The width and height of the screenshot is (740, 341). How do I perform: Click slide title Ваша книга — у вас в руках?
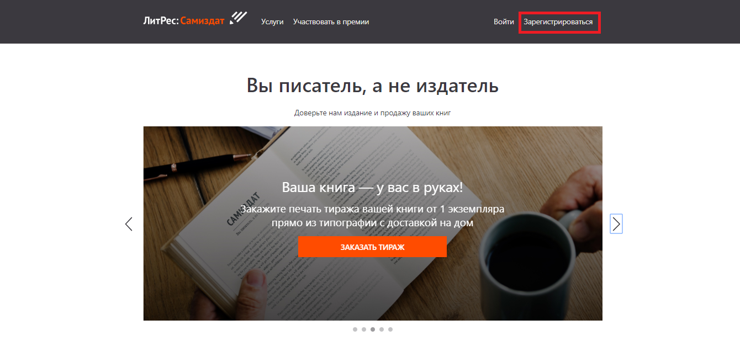[x=372, y=188]
